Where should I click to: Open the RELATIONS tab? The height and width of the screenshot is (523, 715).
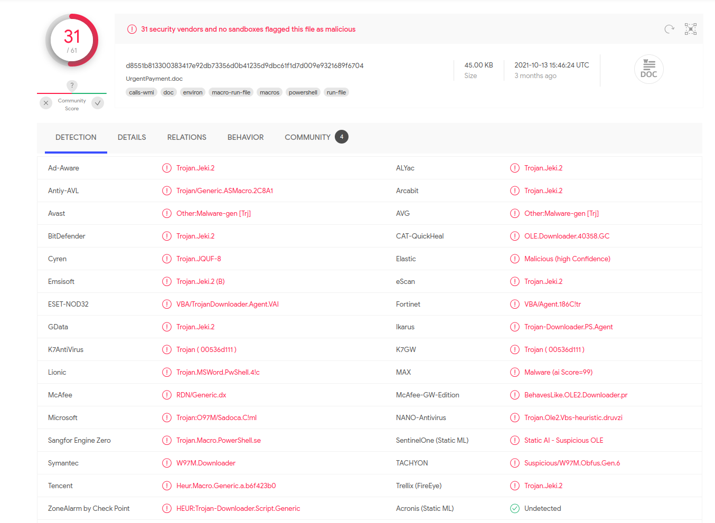click(x=186, y=137)
